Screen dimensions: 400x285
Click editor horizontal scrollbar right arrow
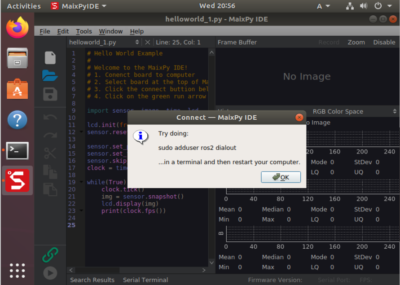click(x=204, y=270)
